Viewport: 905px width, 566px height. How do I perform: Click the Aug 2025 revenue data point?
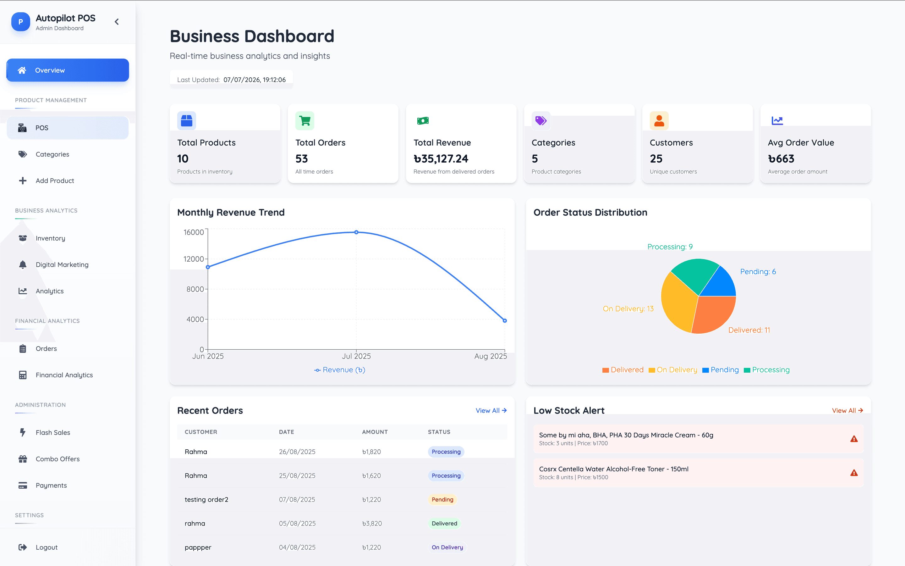click(x=505, y=320)
